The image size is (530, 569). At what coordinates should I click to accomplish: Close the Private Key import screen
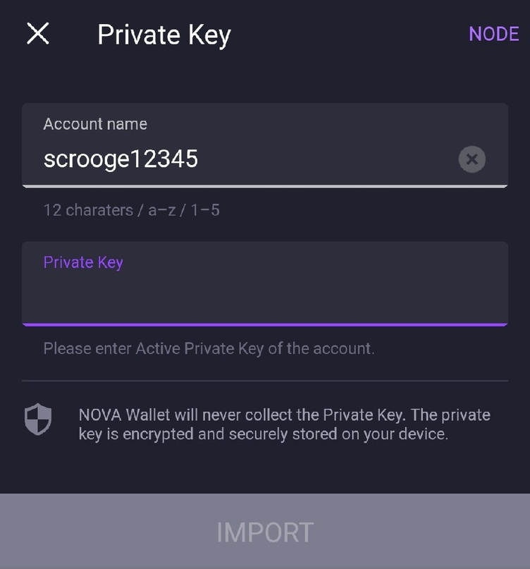pyautogui.click(x=38, y=33)
